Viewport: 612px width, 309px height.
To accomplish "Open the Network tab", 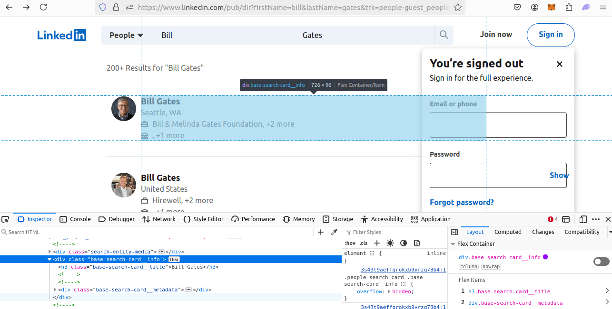I will (159, 219).
